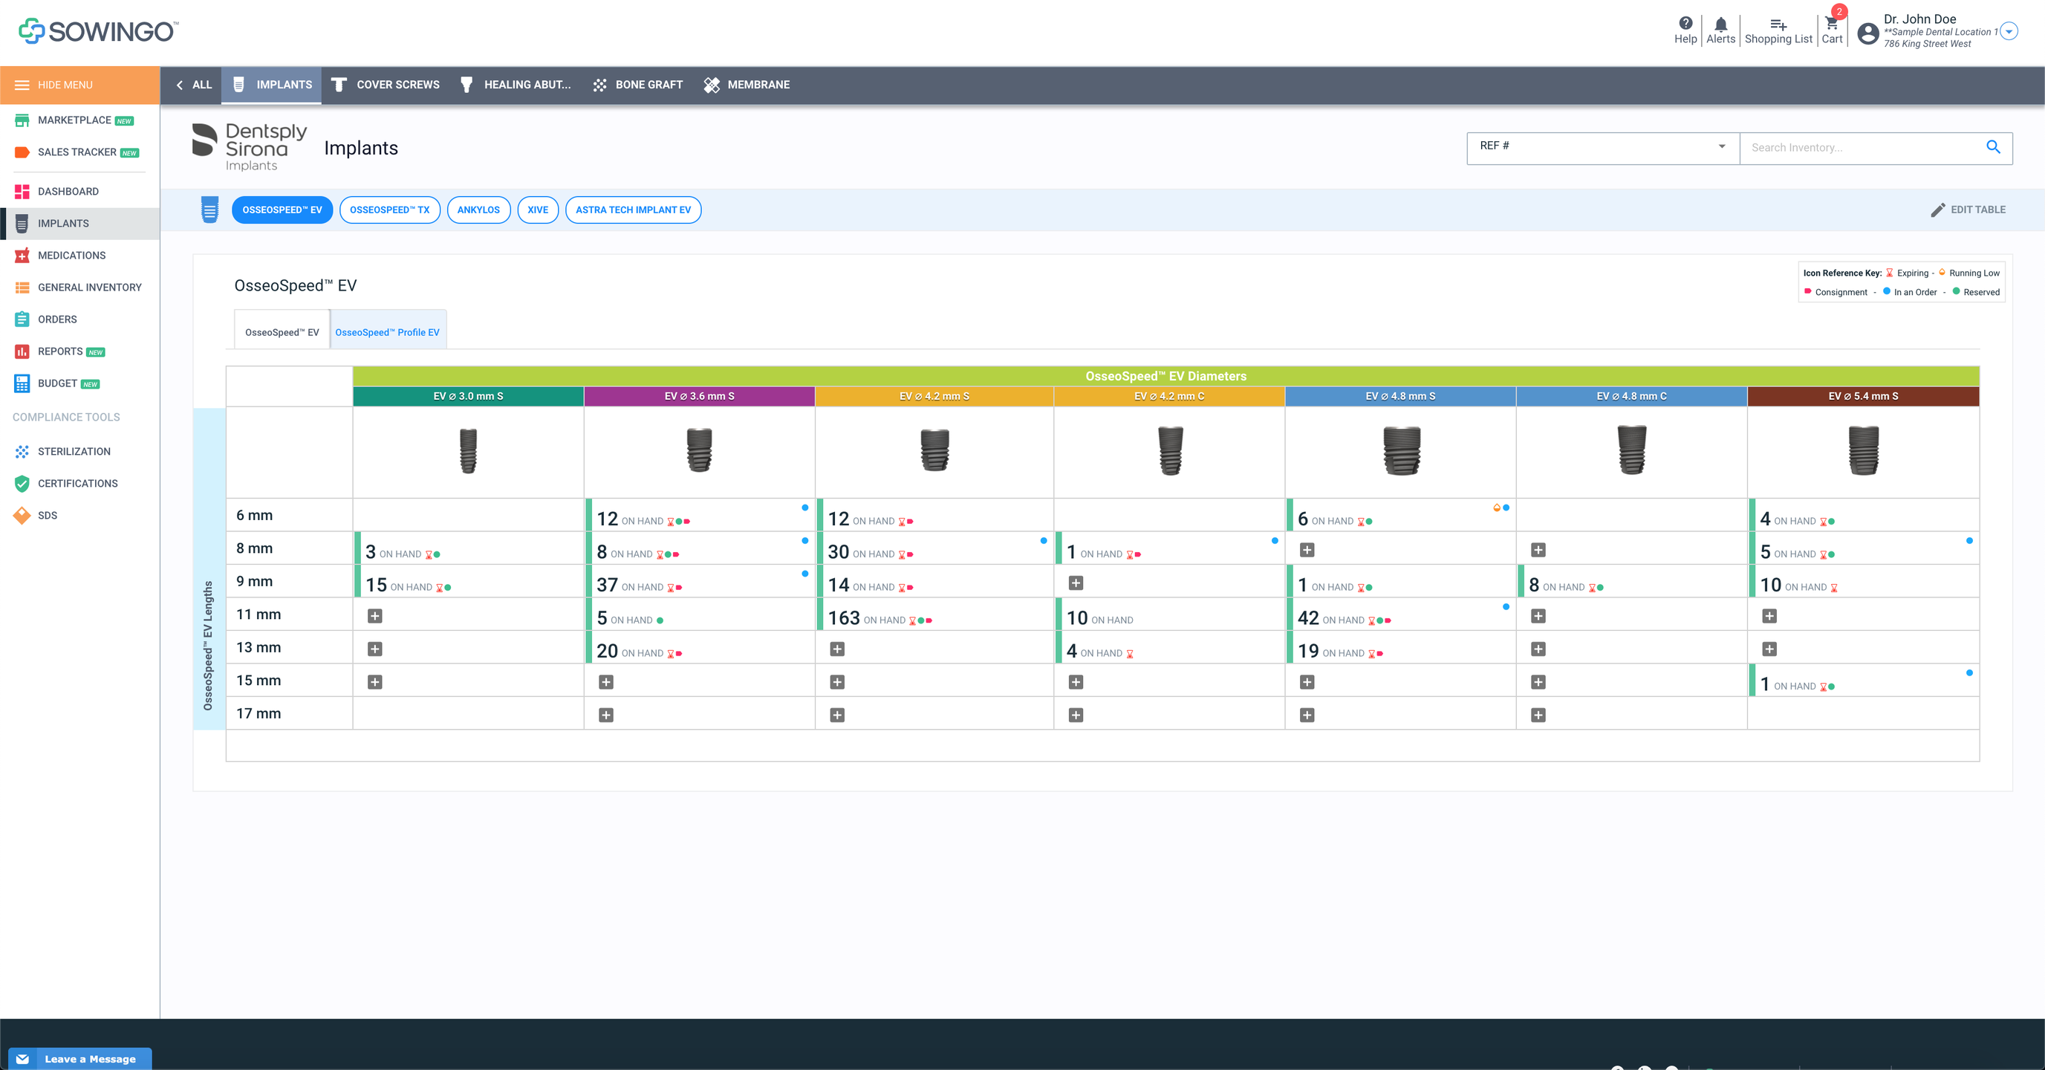Open 30 on hand cell
The height and width of the screenshot is (1070, 2045).
click(x=934, y=550)
